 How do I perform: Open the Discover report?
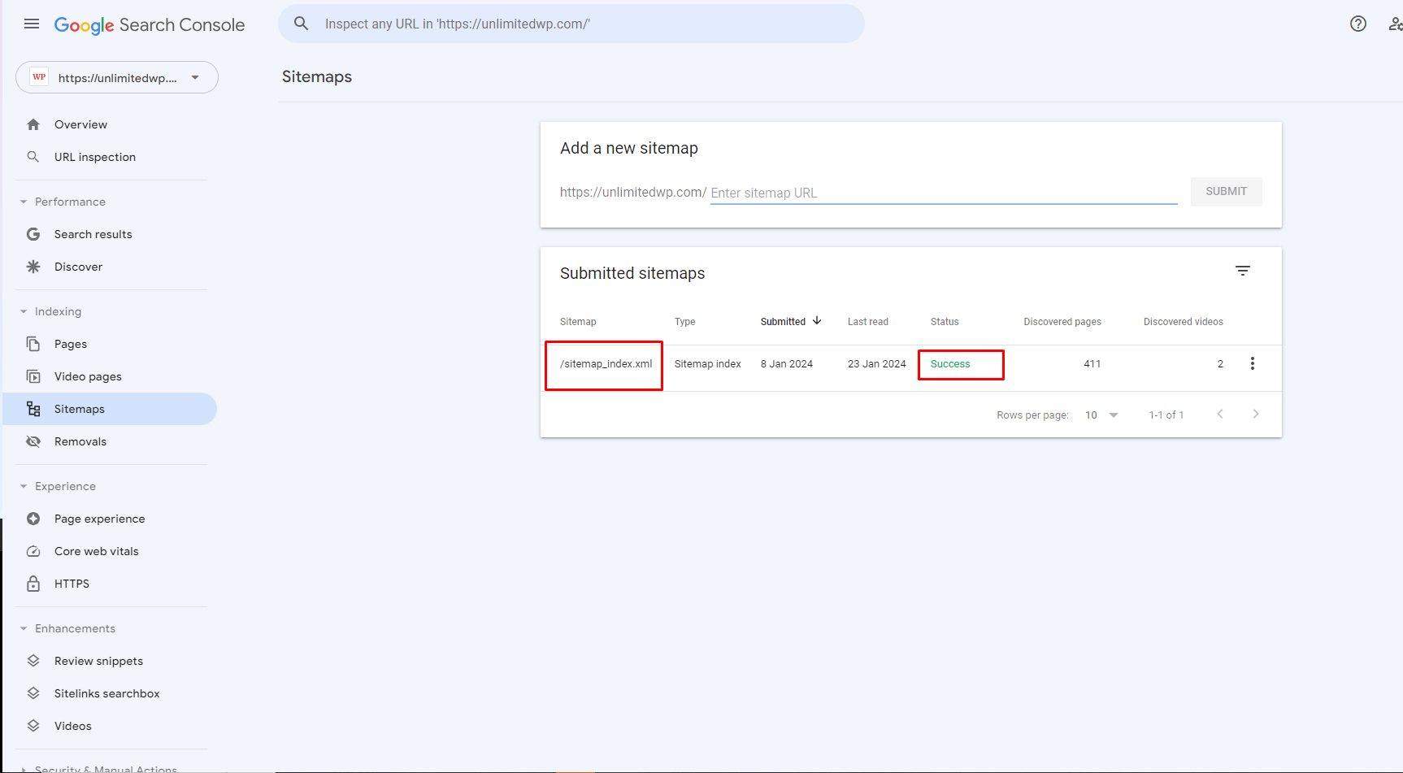coord(110,267)
